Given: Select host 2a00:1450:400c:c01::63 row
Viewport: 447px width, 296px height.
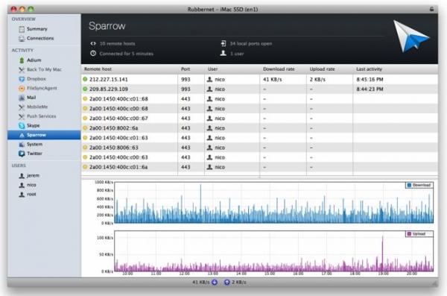Looking at the screenshot, I should pyautogui.click(x=259, y=138).
